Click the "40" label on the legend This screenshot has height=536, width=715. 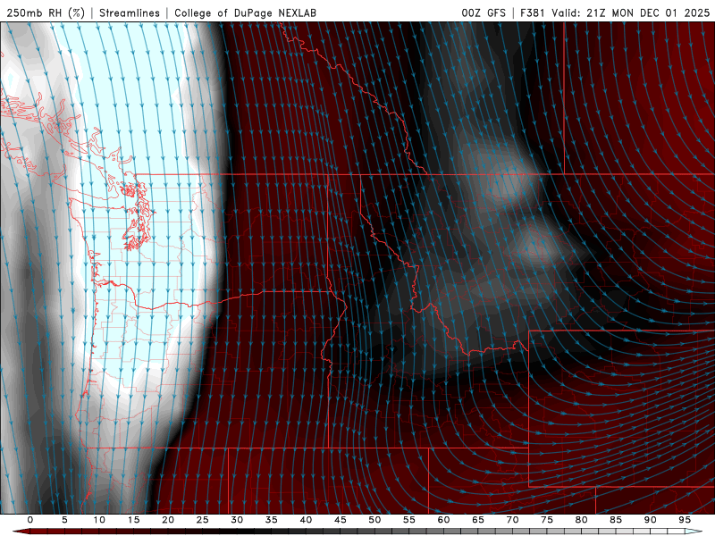pos(306,520)
